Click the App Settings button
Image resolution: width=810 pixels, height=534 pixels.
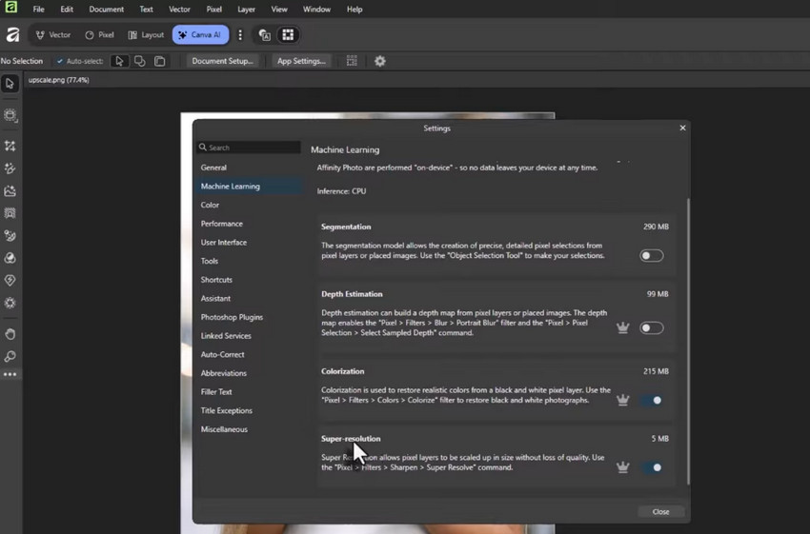click(x=301, y=62)
